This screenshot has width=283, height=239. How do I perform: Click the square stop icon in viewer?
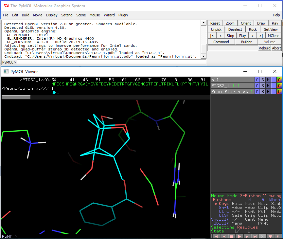[x=232, y=236]
